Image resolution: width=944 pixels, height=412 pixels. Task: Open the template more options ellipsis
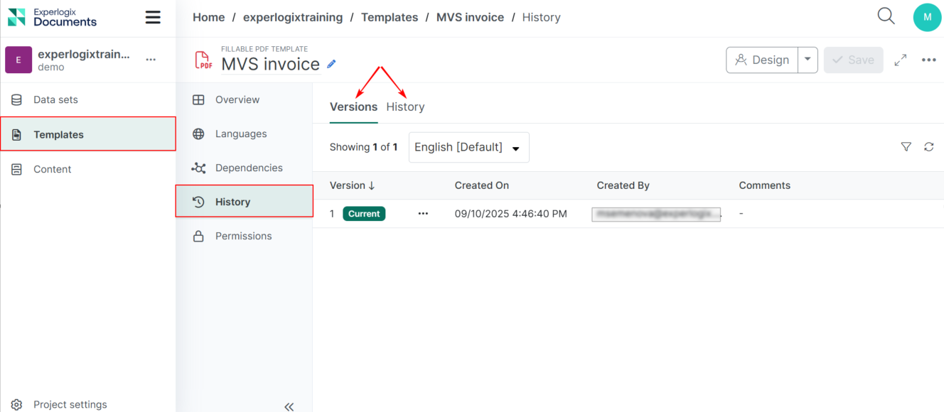(x=928, y=60)
